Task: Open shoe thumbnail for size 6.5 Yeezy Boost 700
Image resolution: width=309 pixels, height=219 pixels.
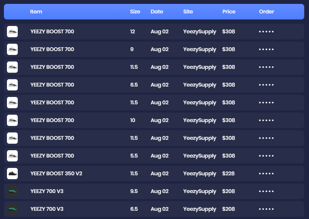Action: tap(13, 85)
